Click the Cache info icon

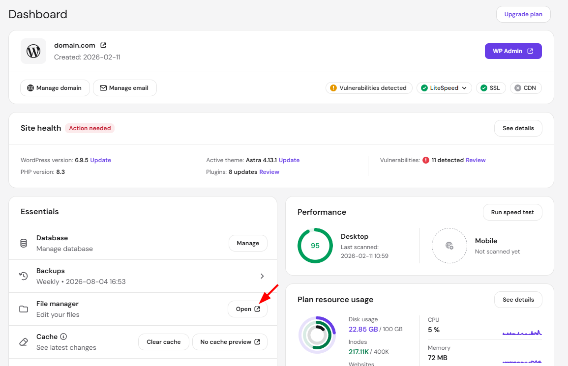pos(63,337)
